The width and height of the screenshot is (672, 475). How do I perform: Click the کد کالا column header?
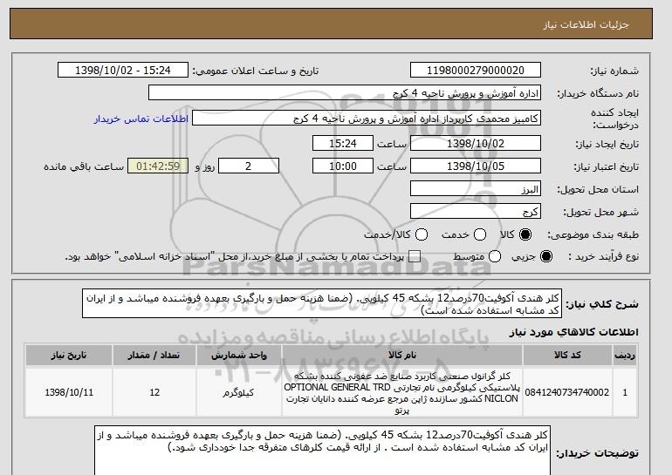(567, 356)
